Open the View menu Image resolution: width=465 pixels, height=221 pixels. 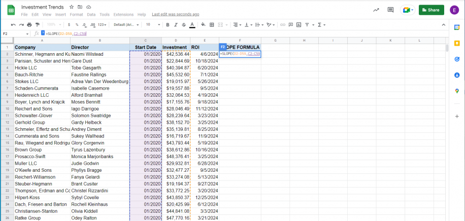[47, 14]
